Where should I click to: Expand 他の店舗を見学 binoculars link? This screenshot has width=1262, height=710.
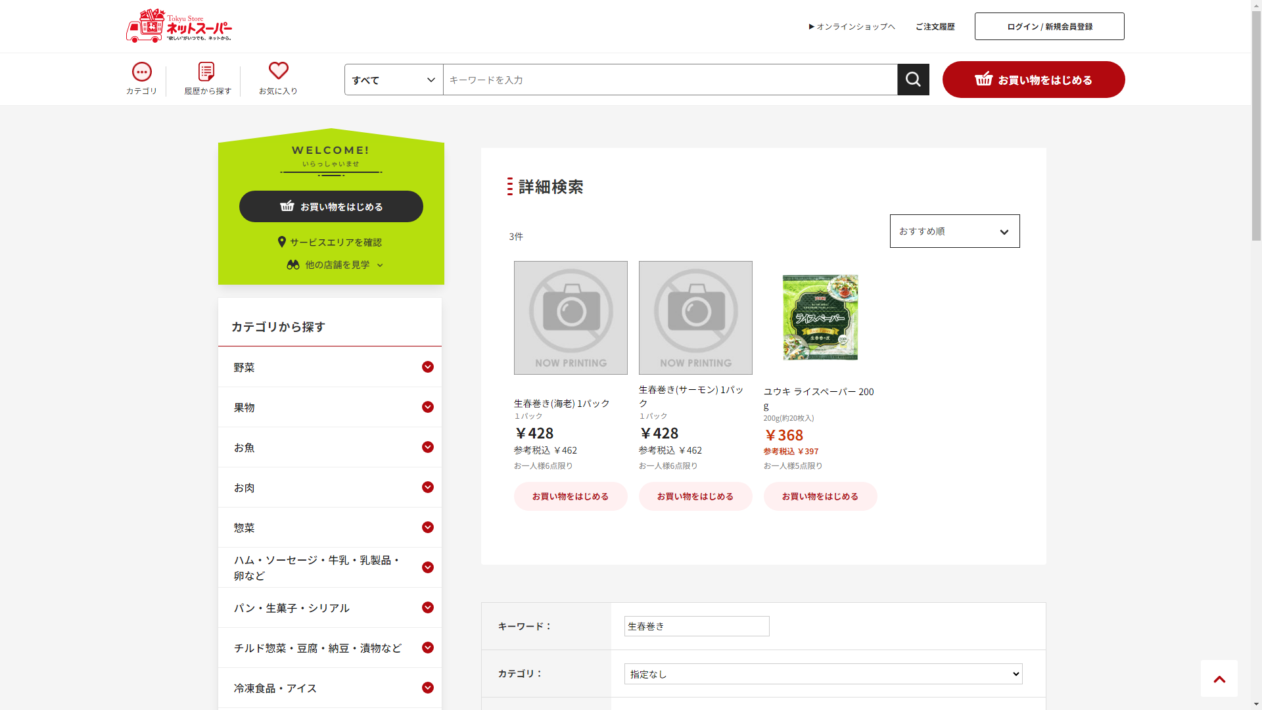click(335, 264)
